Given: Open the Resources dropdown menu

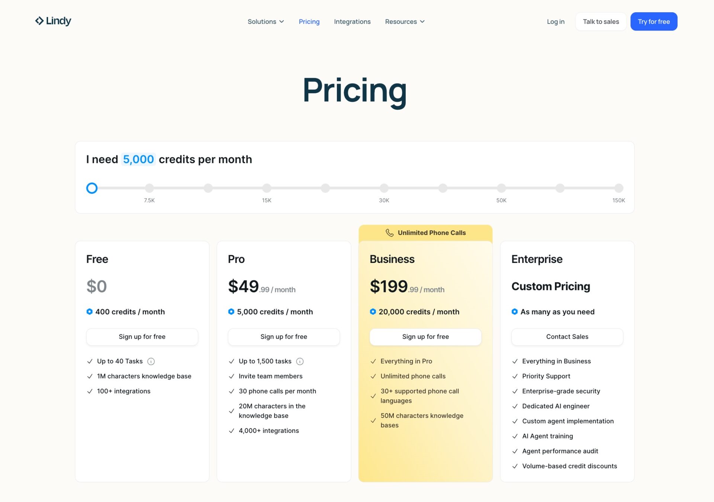Looking at the screenshot, I should click(405, 22).
